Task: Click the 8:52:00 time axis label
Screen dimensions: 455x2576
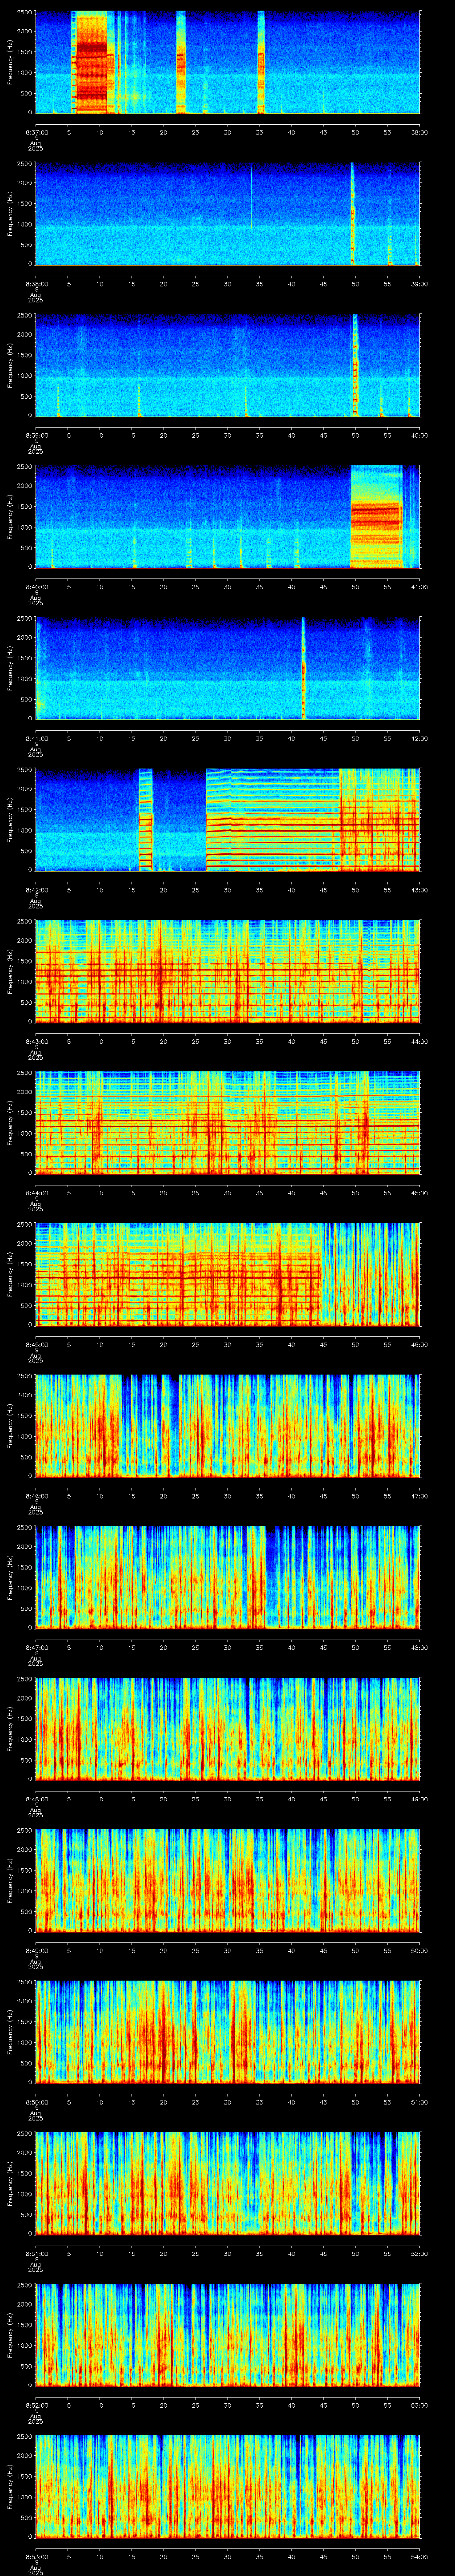Action: (x=36, y=2405)
